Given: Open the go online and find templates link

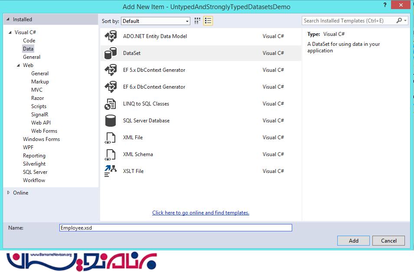Looking at the screenshot, I should tap(200, 213).
